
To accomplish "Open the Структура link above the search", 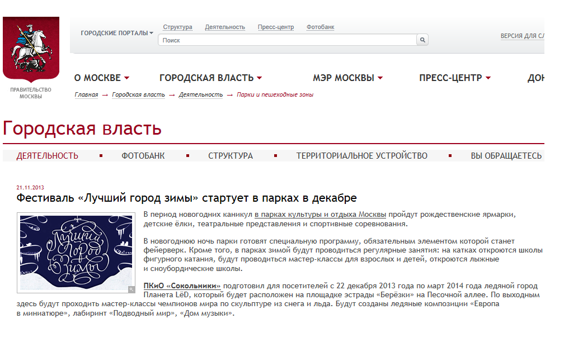I will point(177,27).
